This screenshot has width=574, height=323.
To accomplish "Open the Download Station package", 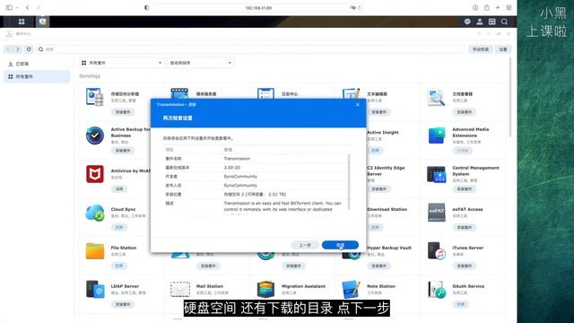I will 375,227.
